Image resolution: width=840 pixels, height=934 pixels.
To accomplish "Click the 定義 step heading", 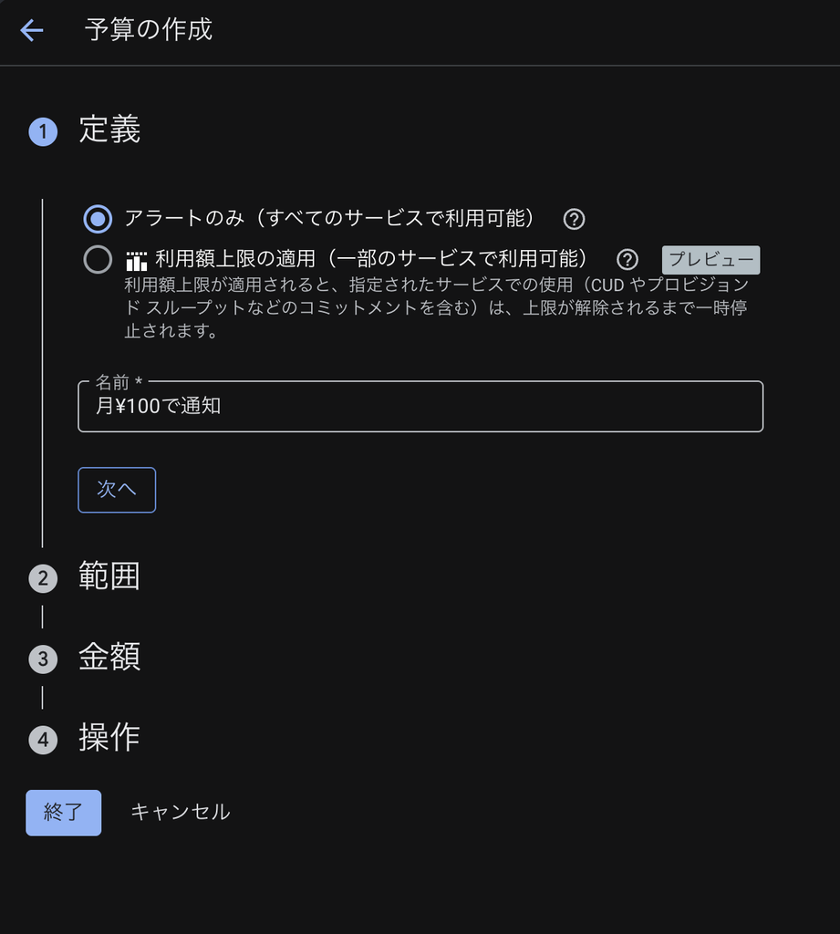I will pyautogui.click(x=109, y=130).
